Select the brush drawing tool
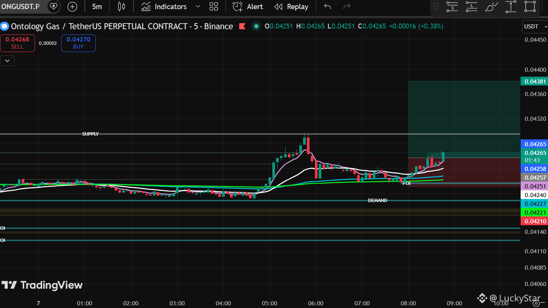This screenshot has height=308, width=548. pos(491,6)
